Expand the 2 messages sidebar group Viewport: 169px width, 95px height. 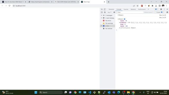pyautogui.click(x=101, y=15)
